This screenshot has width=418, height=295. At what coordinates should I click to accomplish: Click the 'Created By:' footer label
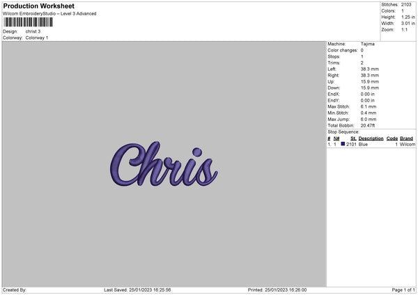[15, 290]
